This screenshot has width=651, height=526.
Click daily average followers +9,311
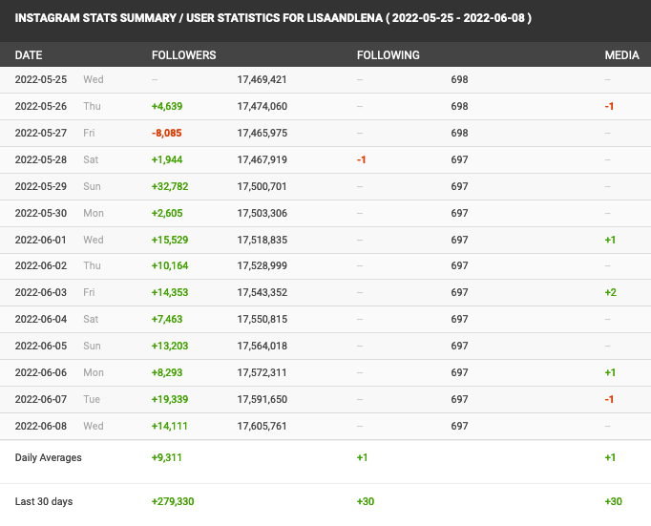pyautogui.click(x=166, y=457)
